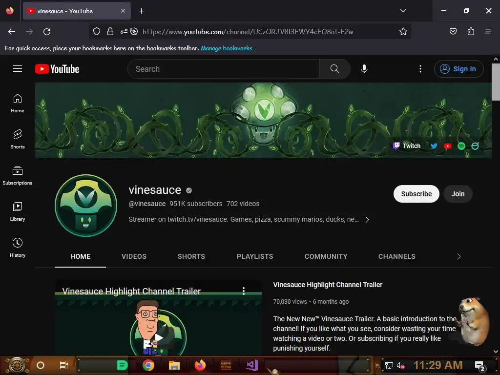The height and width of the screenshot is (375, 500).
Task: Open Cortana circle on taskbar
Action: pyautogui.click(x=41, y=365)
